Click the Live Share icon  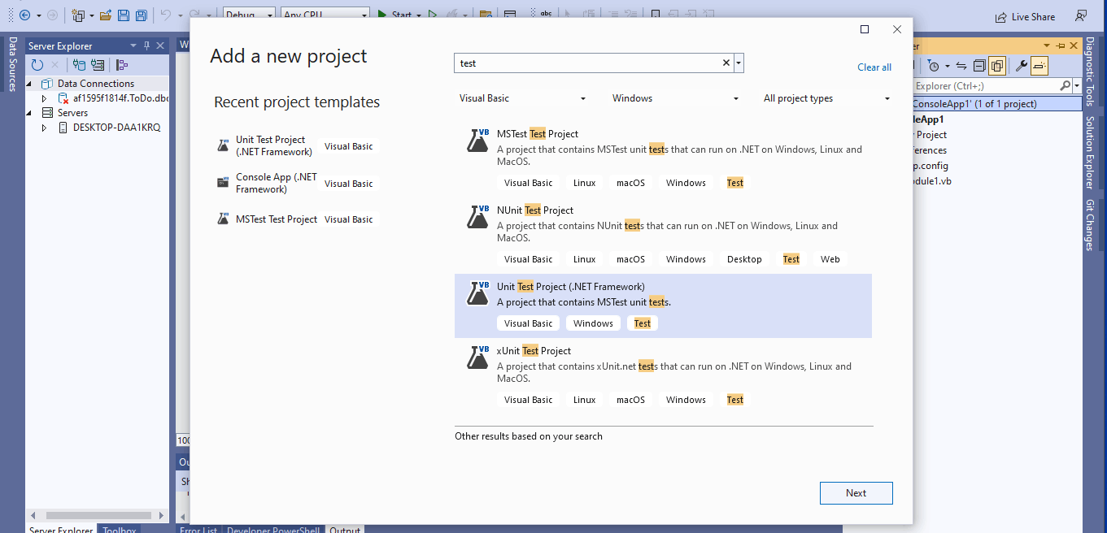click(x=1001, y=16)
